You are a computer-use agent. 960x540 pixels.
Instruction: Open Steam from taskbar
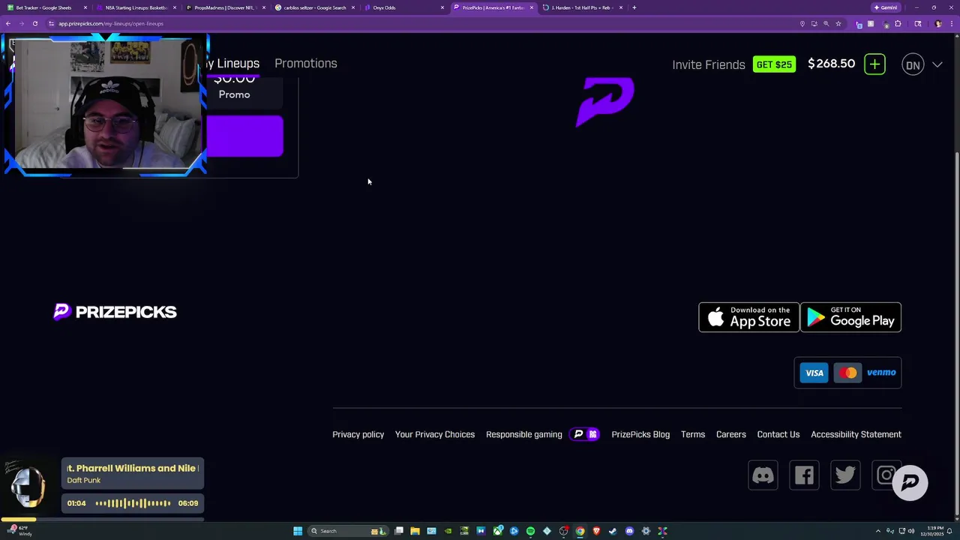pyautogui.click(x=613, y=531)
